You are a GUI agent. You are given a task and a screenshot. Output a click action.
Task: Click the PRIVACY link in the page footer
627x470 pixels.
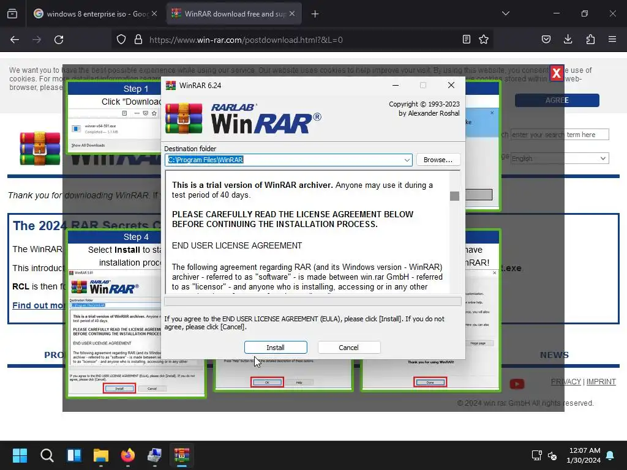click(566, 382)
